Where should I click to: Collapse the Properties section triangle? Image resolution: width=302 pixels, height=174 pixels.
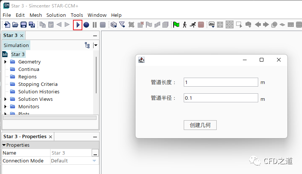(4, 145)
